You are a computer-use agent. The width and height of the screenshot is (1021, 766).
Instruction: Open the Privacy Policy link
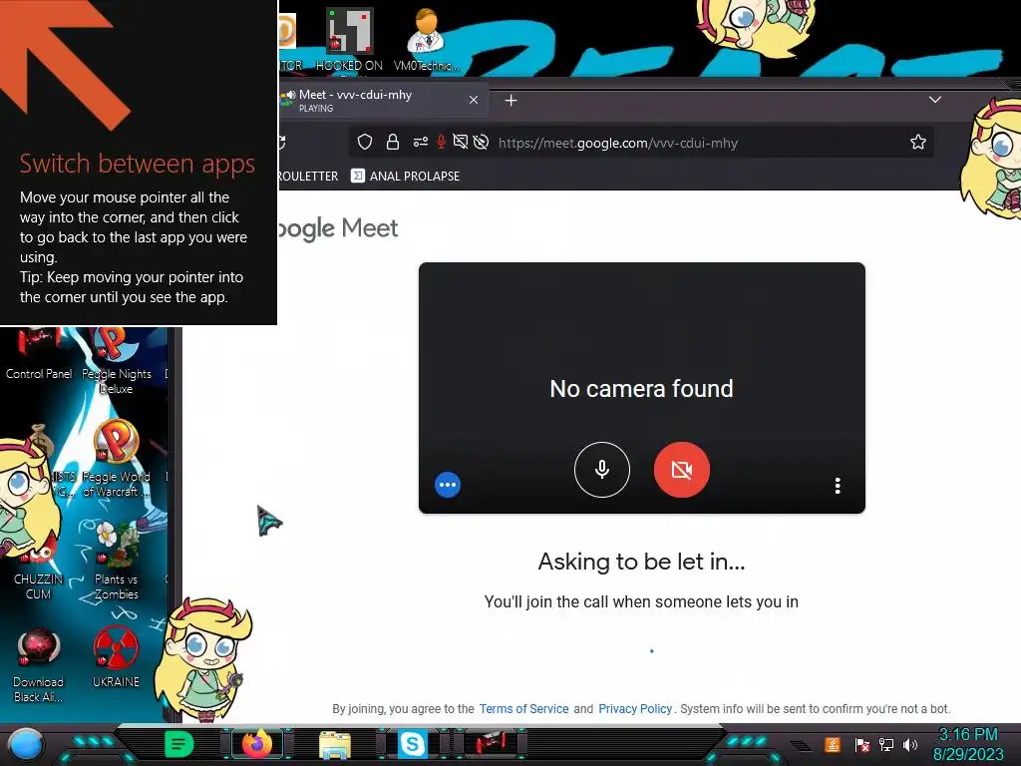pyautogui.click(x=635, y=709)
